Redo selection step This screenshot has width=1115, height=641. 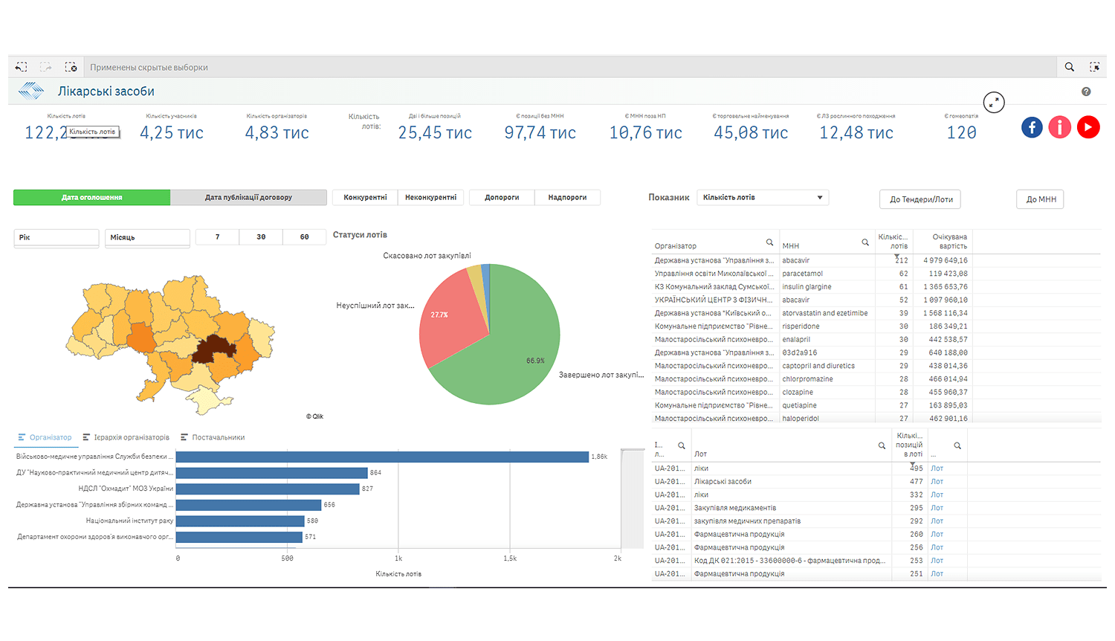pos(46,66)
